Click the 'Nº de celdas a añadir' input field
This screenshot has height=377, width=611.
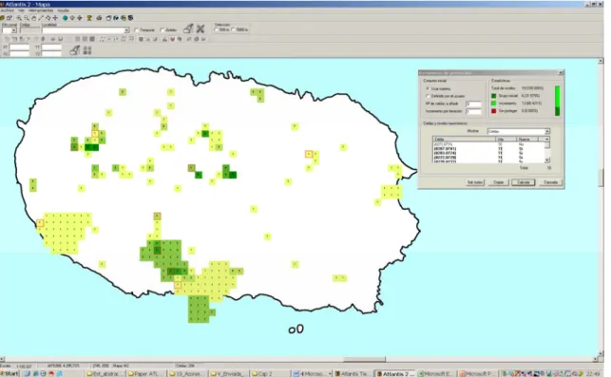coord(473,104)
